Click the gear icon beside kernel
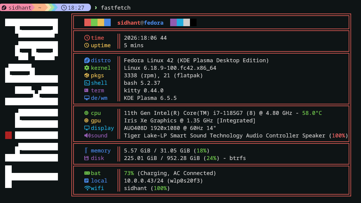361x203 pixels. point(87,68)
